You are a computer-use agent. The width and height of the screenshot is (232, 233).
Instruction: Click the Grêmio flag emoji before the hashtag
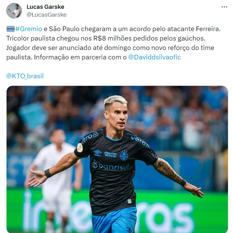pos(11,29)
